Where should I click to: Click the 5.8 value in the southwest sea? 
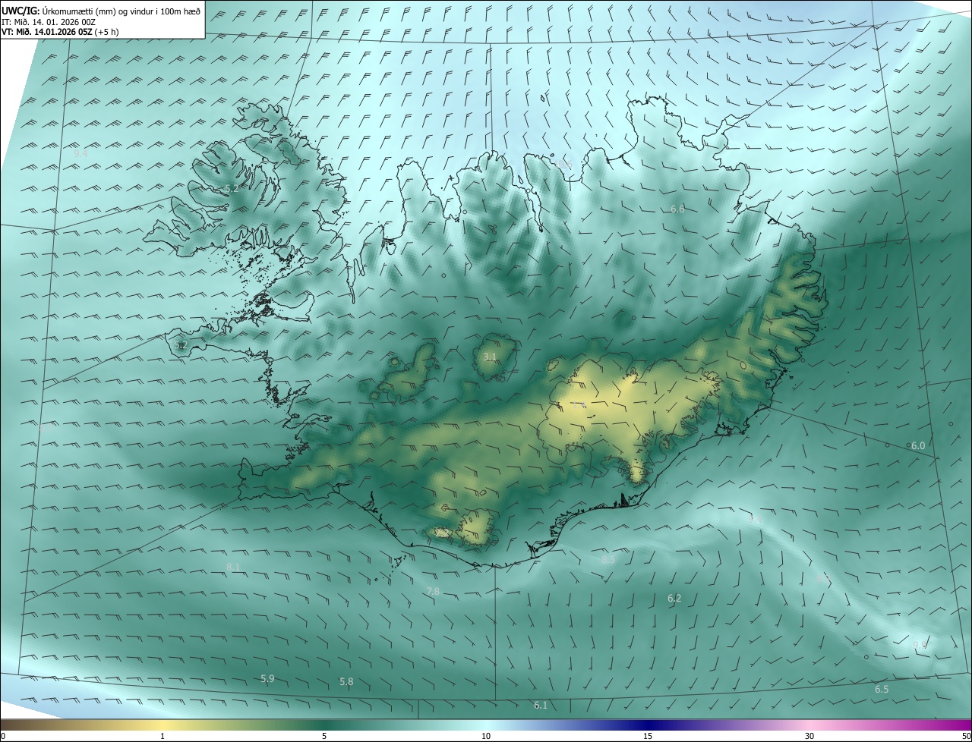(346, 682)
